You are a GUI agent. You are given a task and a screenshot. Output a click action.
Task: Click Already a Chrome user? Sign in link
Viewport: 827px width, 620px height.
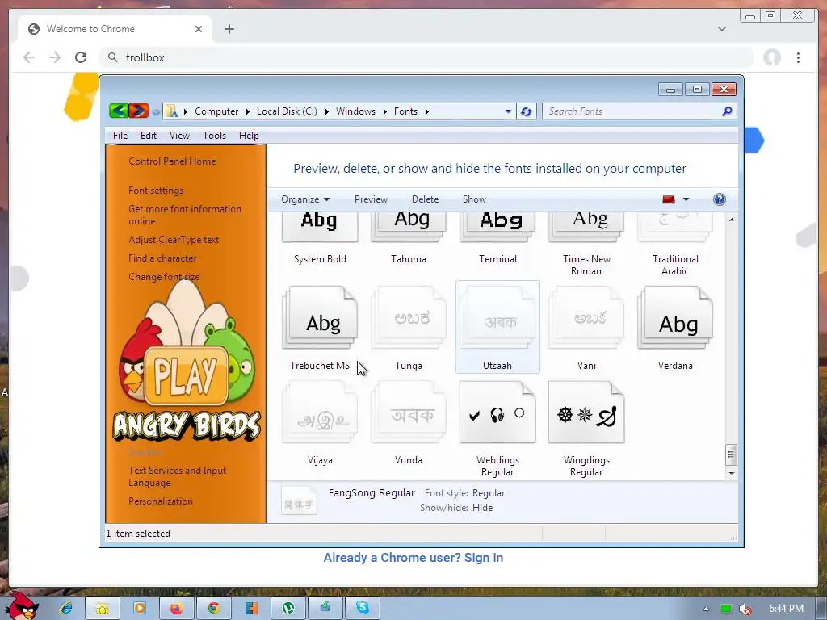(413, 557)
